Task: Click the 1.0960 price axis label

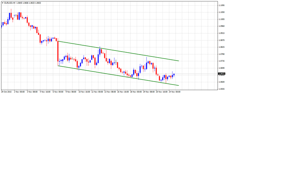Action: click(x=222, y=26)
